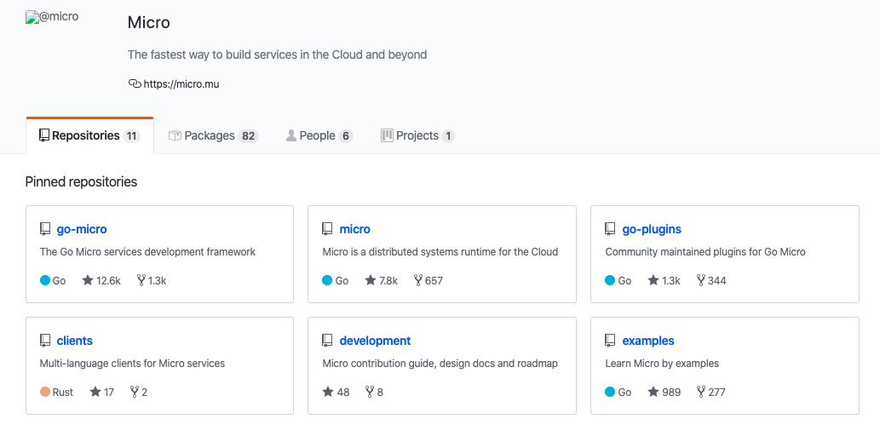The height and width of the screenshot is (436, 880).
Task: Click the Rust language color dot
Action: [x=45, y=392]
